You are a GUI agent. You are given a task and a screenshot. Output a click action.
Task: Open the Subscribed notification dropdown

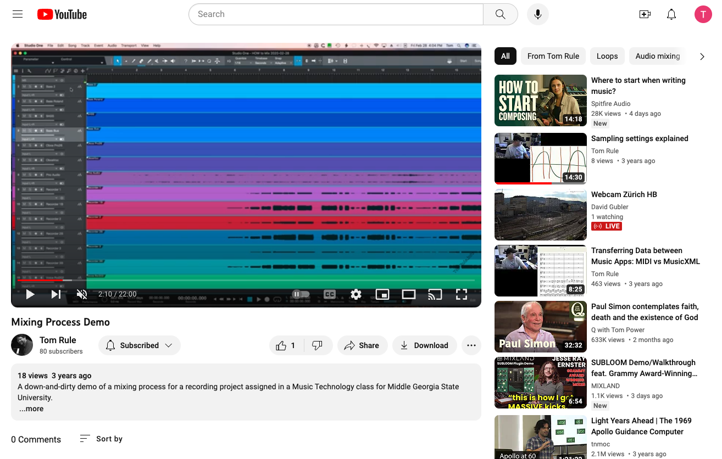(140, 345)
